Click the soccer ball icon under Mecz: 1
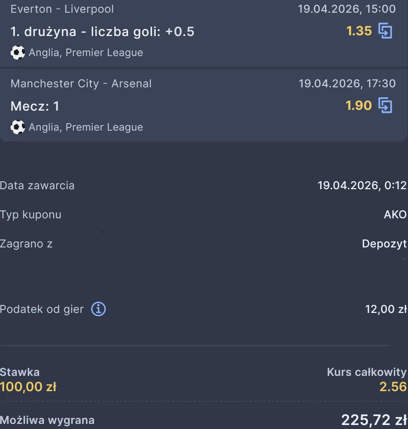 (x=17, y=127)
